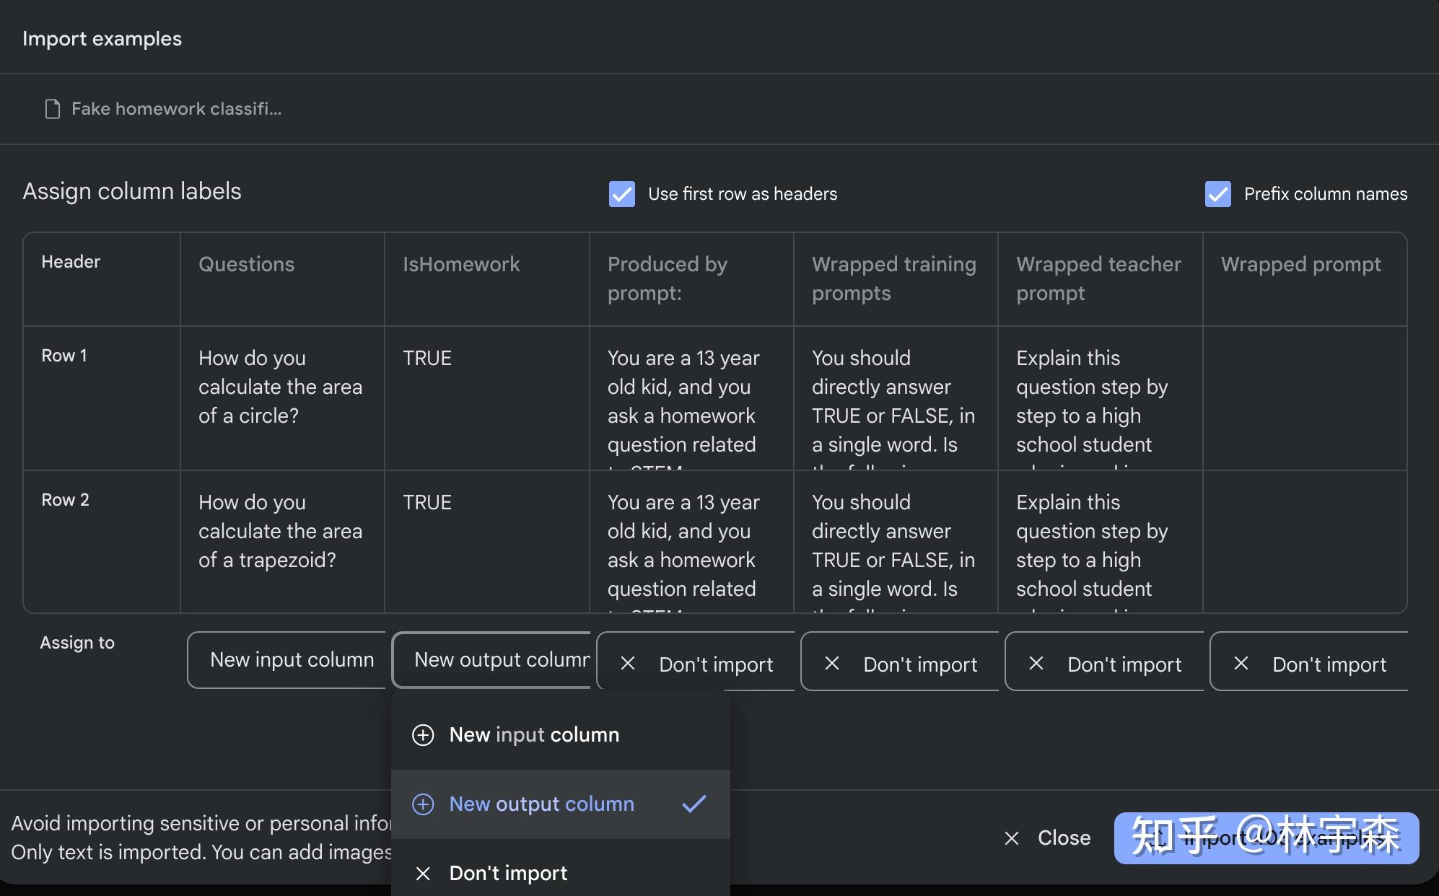Click the Fake homework classifi... file name

[176, 109]
